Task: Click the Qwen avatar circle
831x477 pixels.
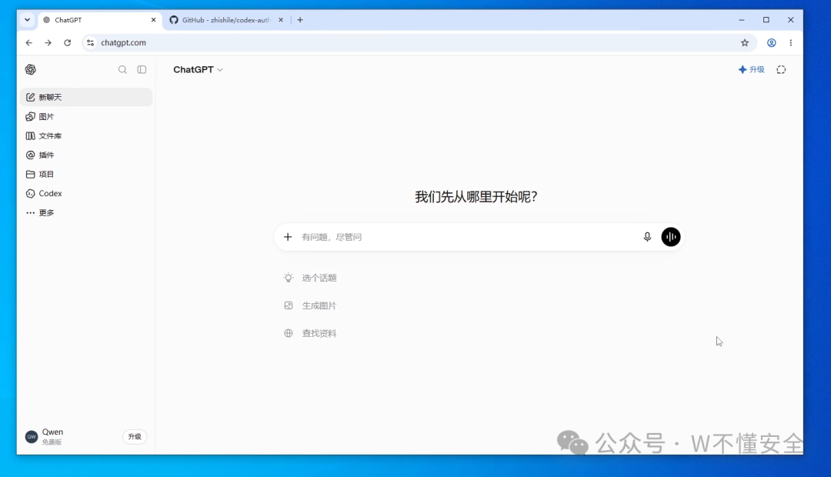Action: [x=32, y=437]
